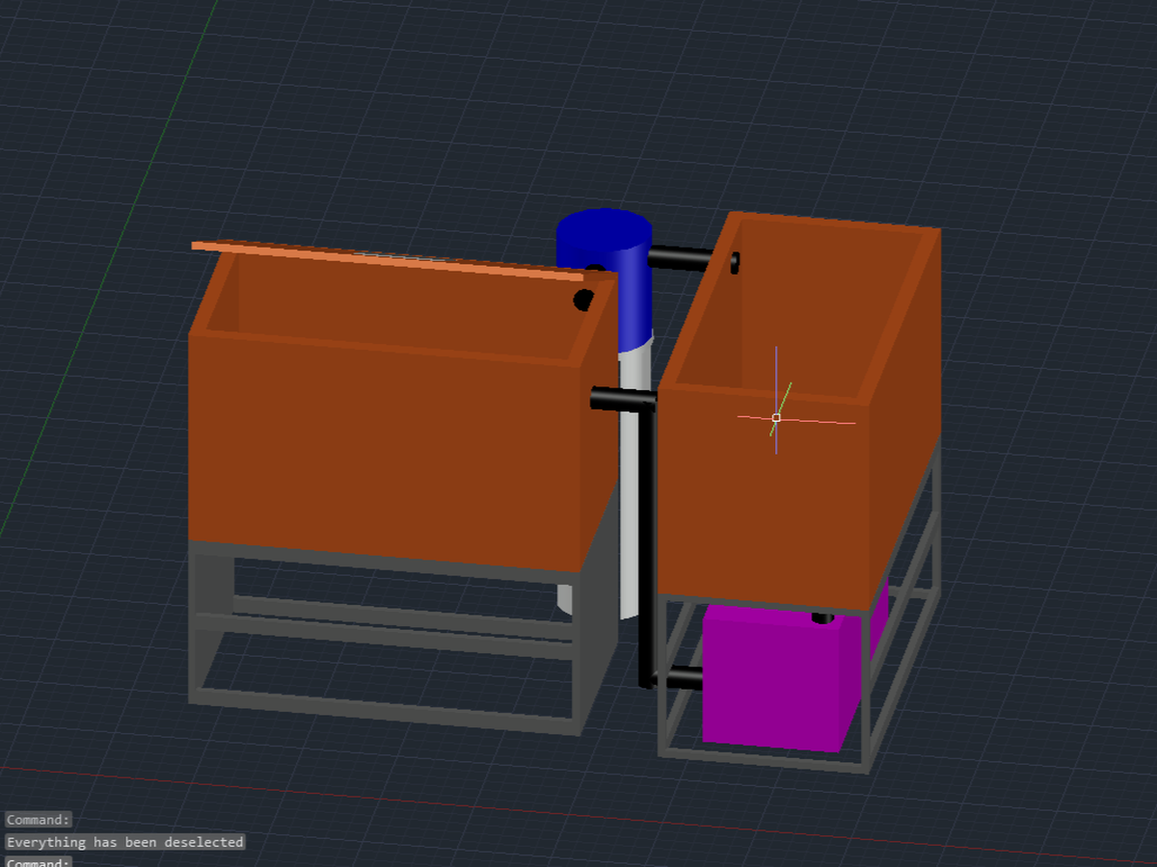Screen dimensions: 1157x867
Task: Pick the black horizontal pipe stub at mid-height
Action: 617,396
